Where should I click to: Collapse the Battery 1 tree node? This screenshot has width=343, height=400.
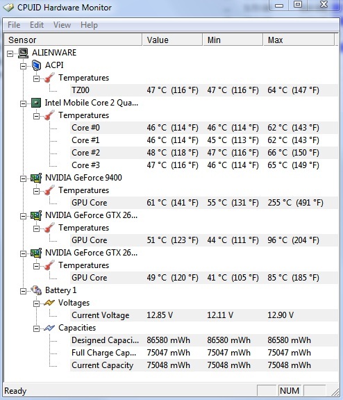[23, 291]
